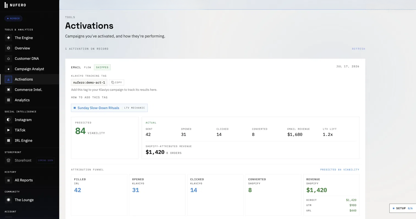Go to Instagram intelligence
The height and width of the screenshot is (219, 416).
click(x=29, y=120)
